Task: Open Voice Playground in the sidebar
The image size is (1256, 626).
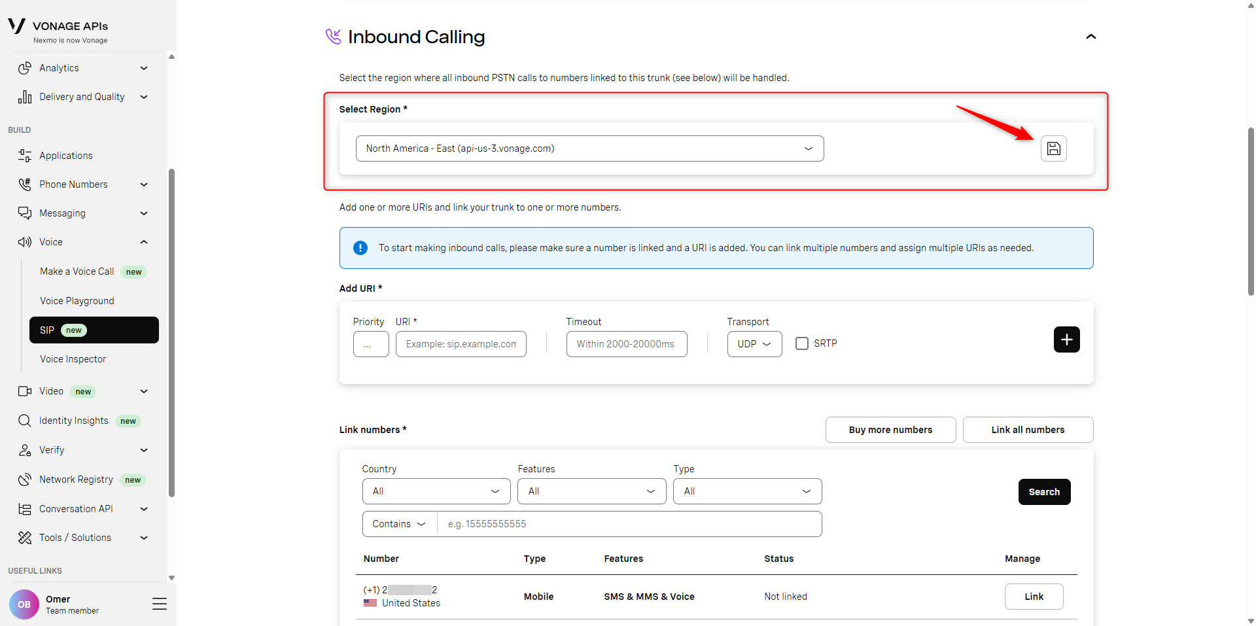Action: [x=77, y=301]
